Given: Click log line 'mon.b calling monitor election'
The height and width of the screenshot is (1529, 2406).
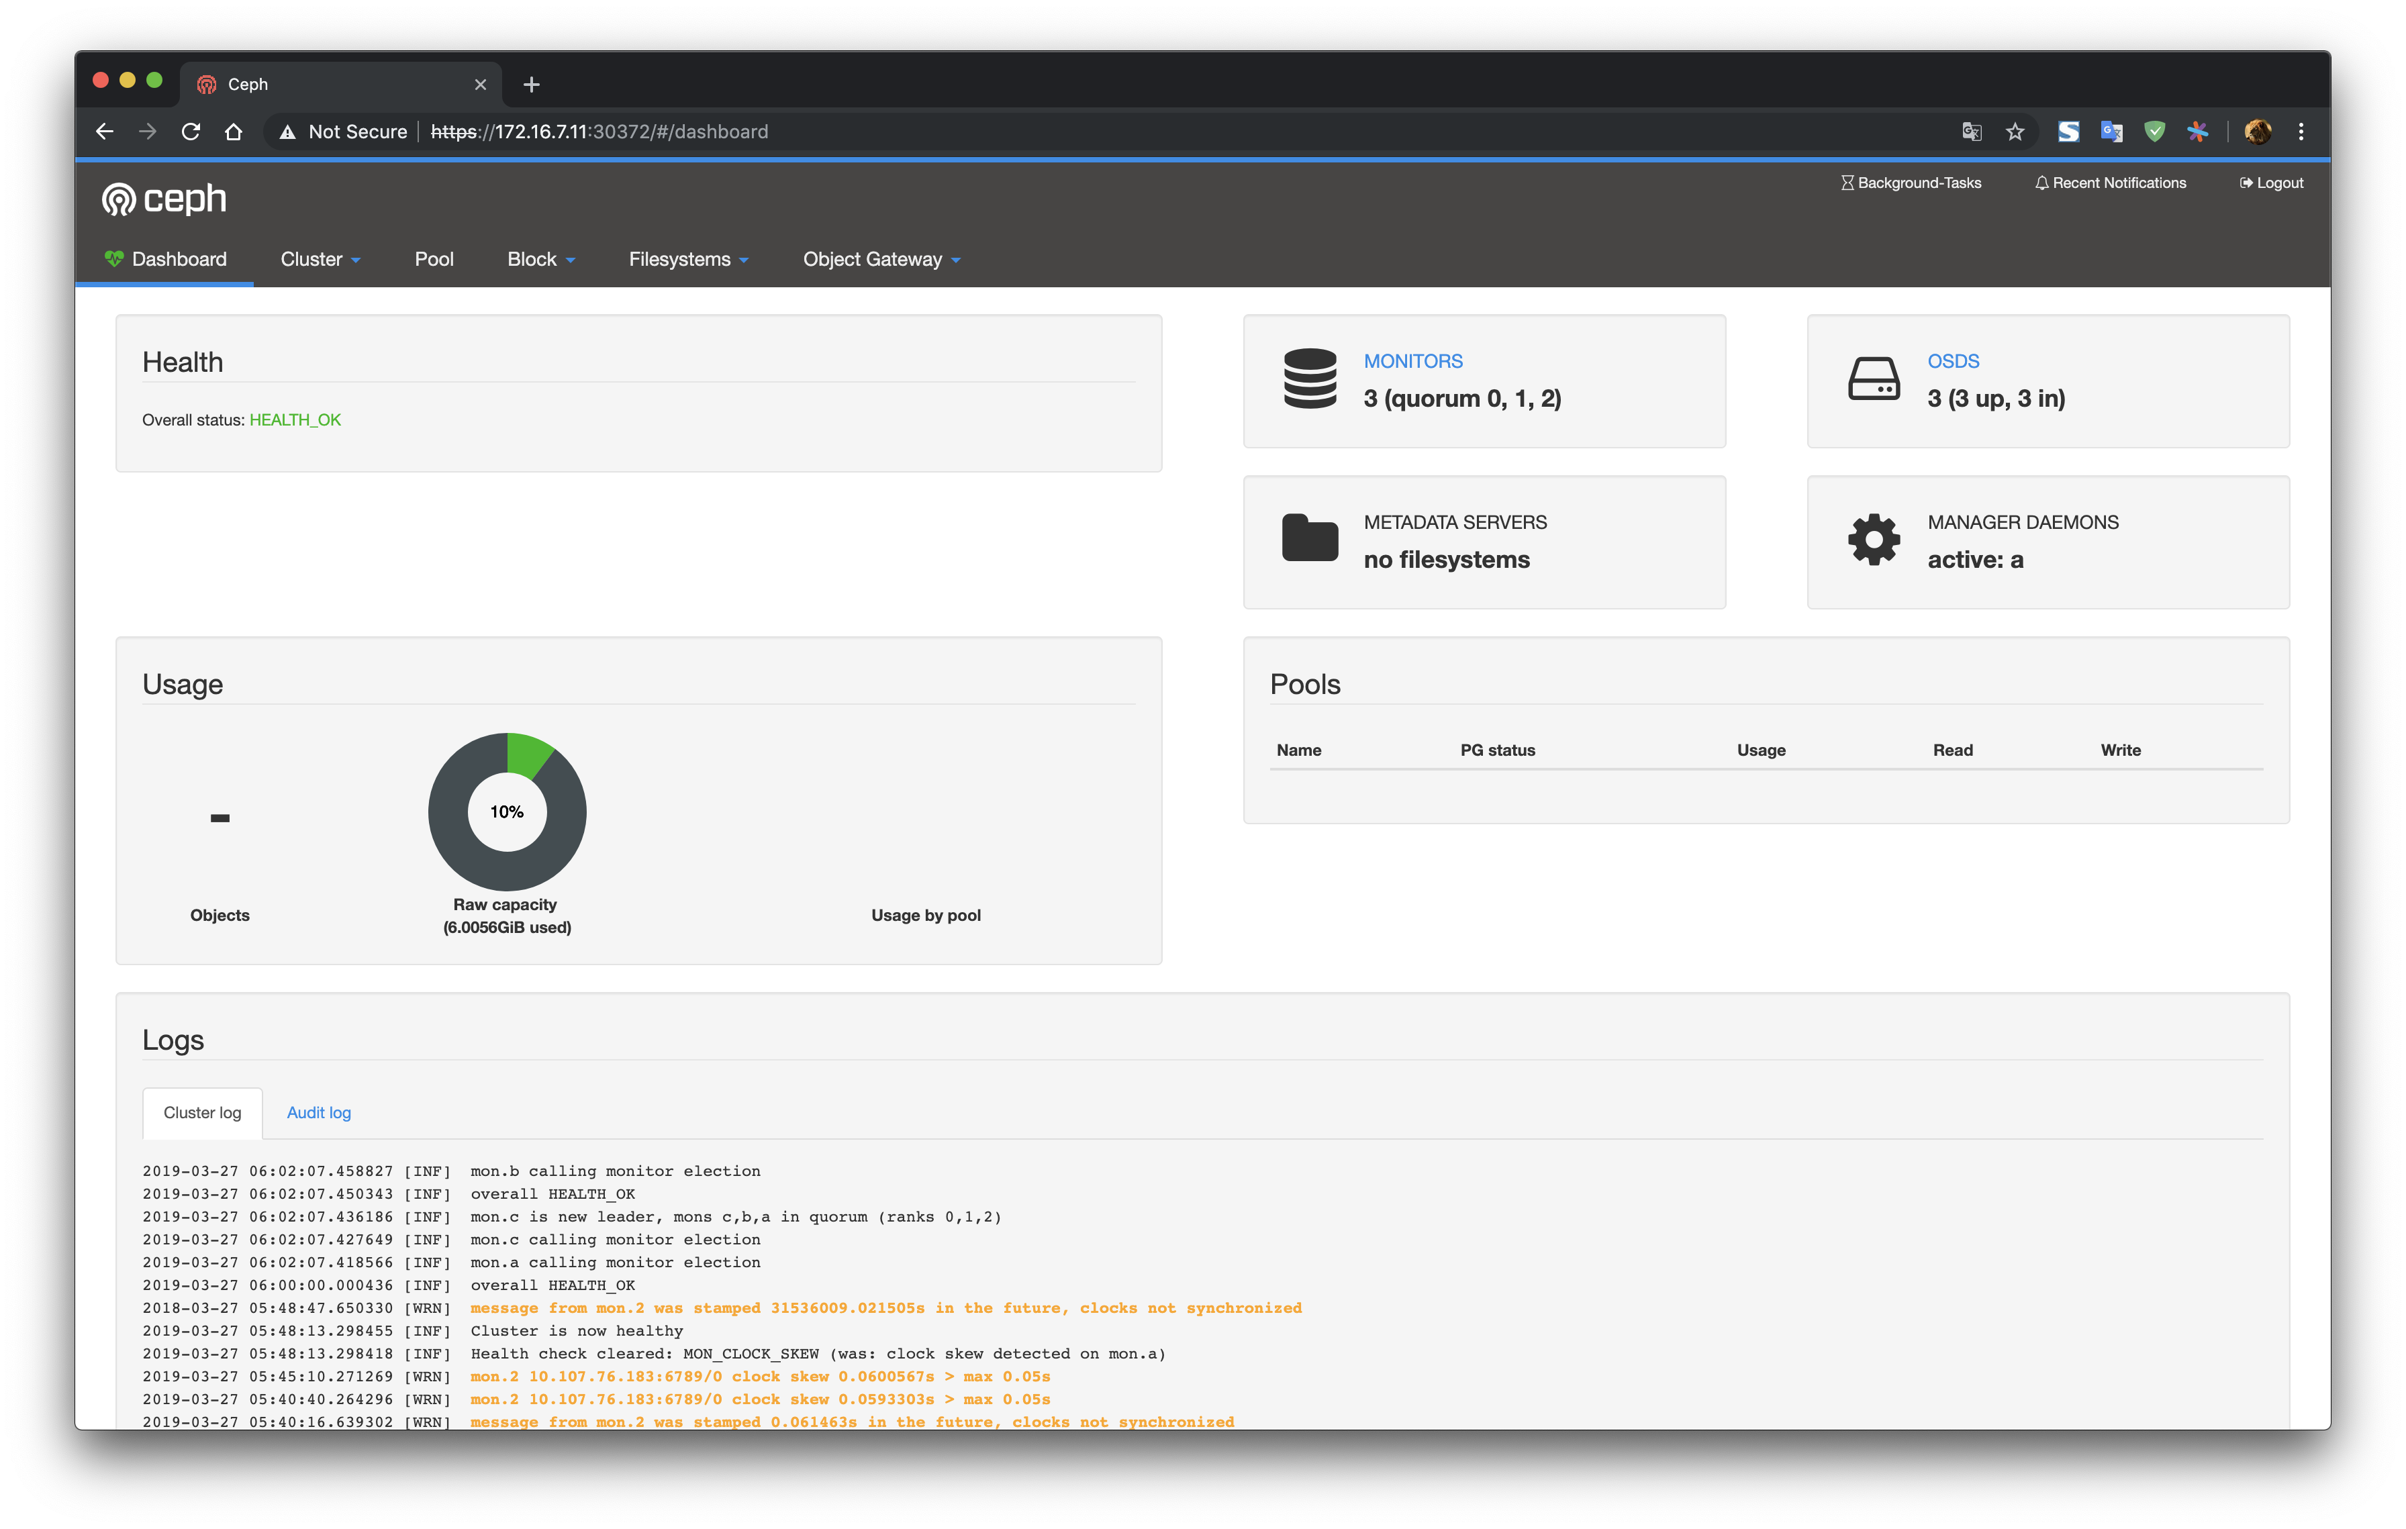Looking at the screenshot, I should pyautogui.click(x=616, y=1171).
